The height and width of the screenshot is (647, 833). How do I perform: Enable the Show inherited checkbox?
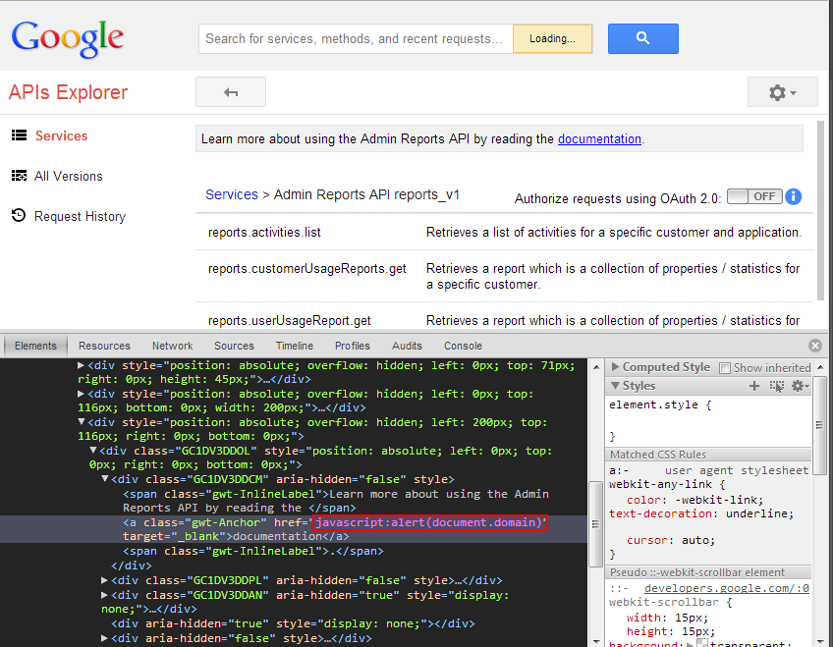724,368
